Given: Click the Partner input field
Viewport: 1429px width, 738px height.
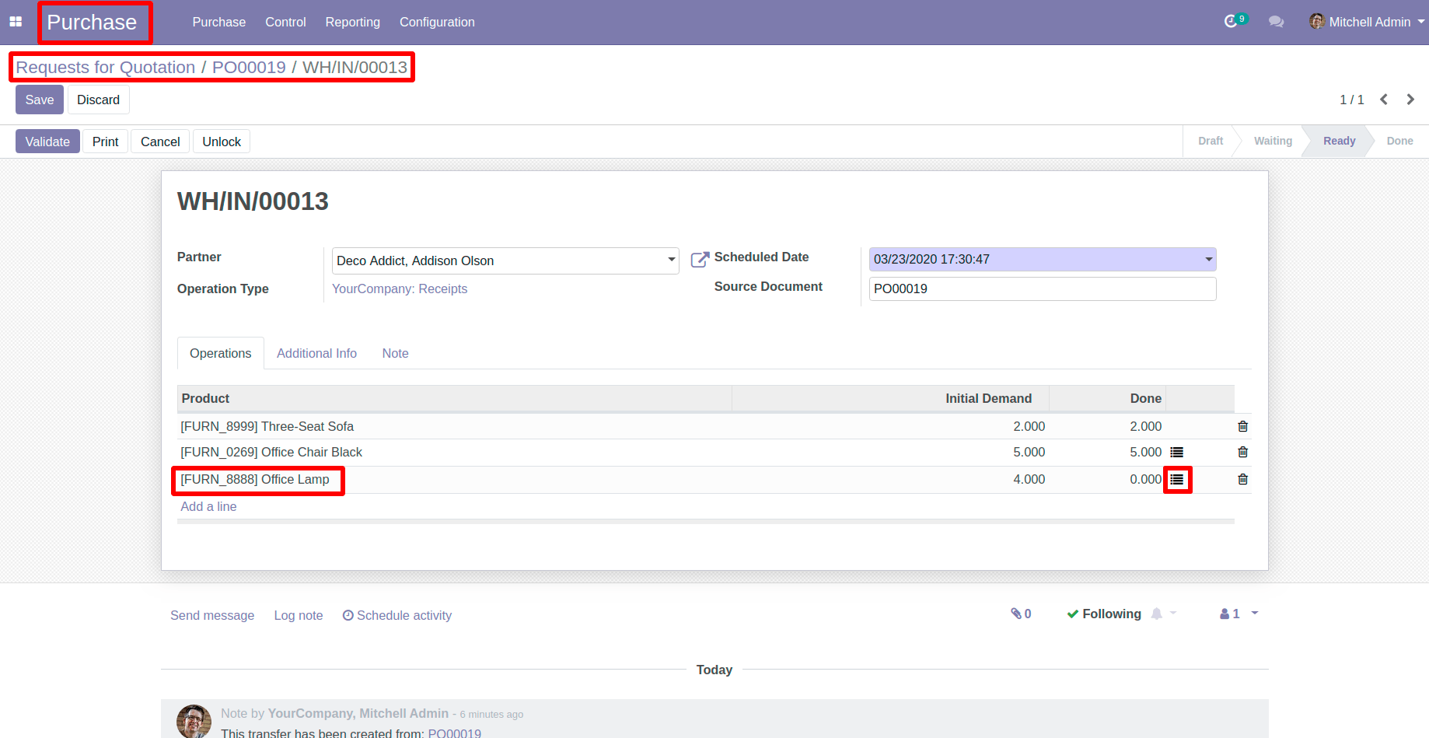Looking at the screenshot, I should [x=505, y=261].
